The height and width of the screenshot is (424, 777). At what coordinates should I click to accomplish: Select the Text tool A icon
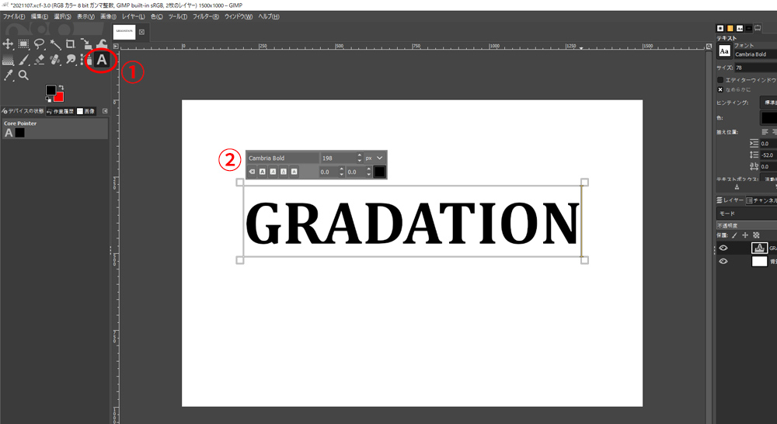[x=102, y=60]
